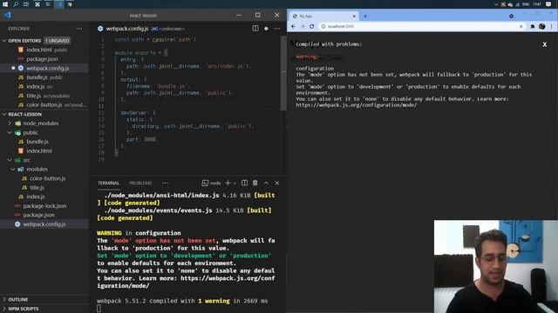This screenshot has height=313, width=558.
Task: Open index.js under the src folder
Action: tap(36, 196)
